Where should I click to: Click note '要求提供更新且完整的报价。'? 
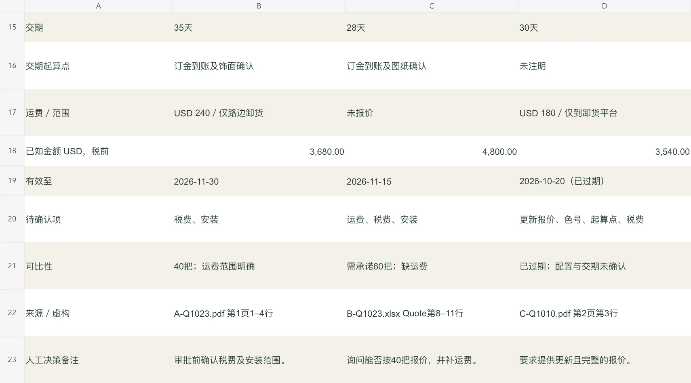[605, 360]
